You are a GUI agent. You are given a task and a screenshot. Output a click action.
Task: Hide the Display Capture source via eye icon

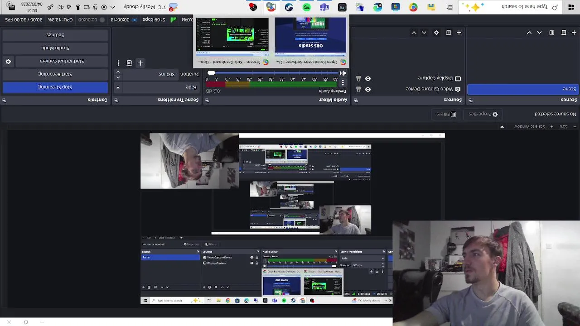(368, 78)
